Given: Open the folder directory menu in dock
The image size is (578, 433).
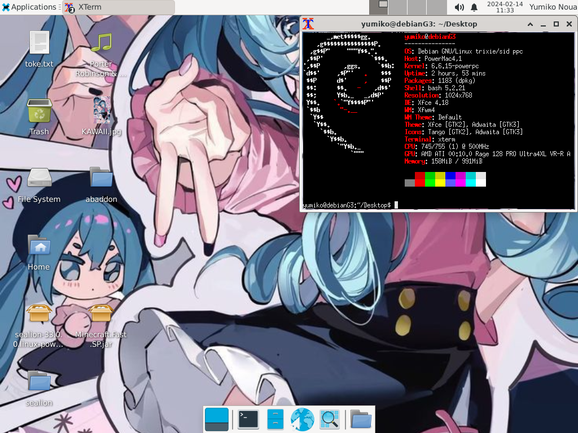Looking at the screenshot, I should click(x=361, y=419).
